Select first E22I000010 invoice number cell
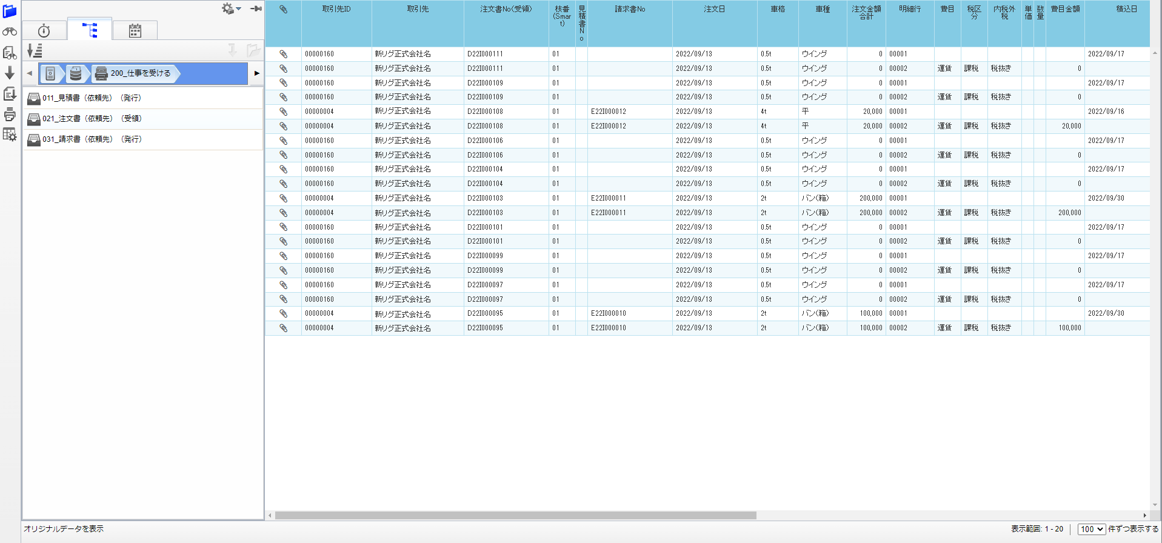This screenshot has width=1162, height=543. pyautogui.click(x=630, y=313)
